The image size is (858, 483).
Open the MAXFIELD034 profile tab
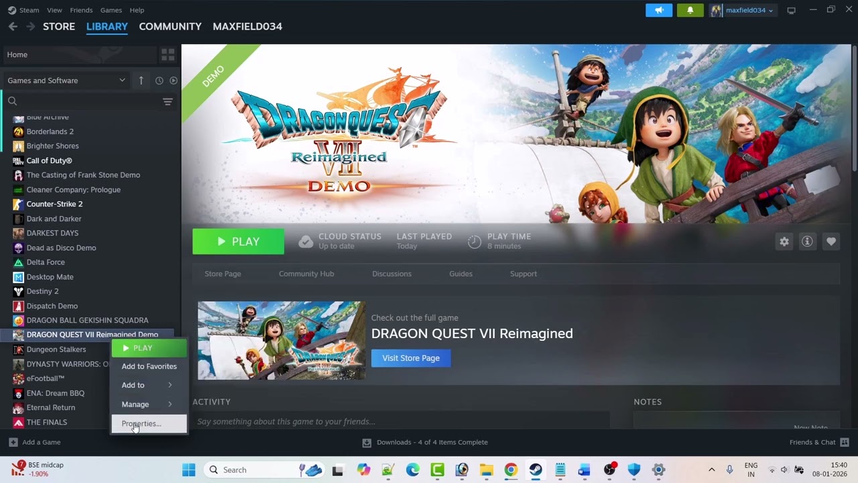[247, 26]
